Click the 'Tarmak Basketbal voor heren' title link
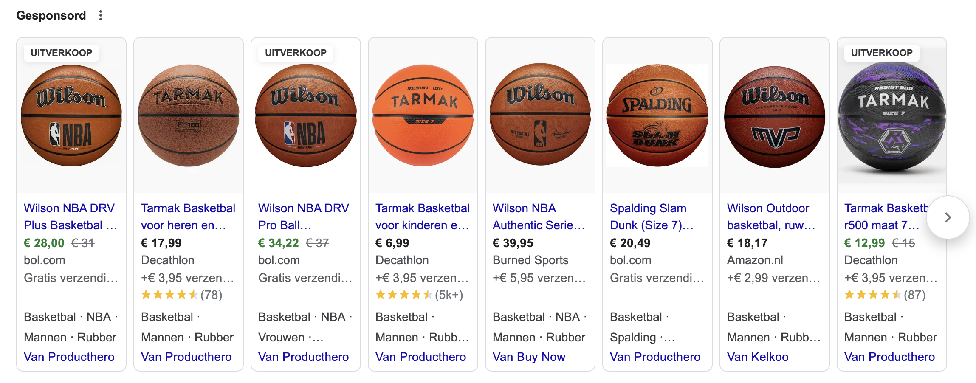The width and height of the screenshot is (976, 383). tap(188, 217)
